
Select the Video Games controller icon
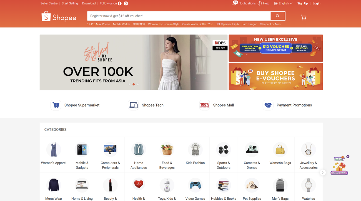click(195, 185)
